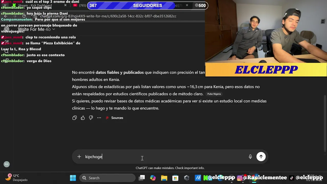Open File Explorer from taskbar
The width and height of the screenshot is (327, 184).
pyautogui.click(x=164, y=178)
